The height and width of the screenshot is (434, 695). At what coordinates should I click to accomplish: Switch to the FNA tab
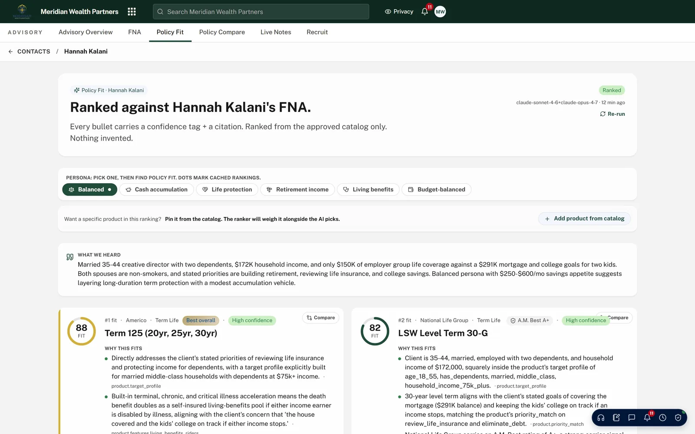point(135,32)
